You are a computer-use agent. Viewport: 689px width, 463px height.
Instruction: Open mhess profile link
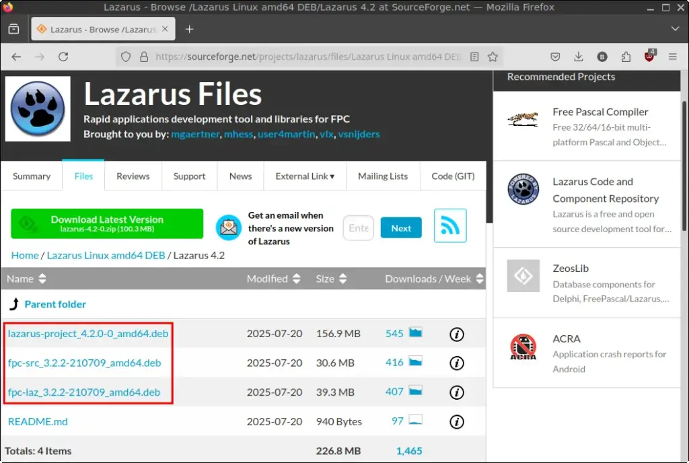tap(239, 134)
